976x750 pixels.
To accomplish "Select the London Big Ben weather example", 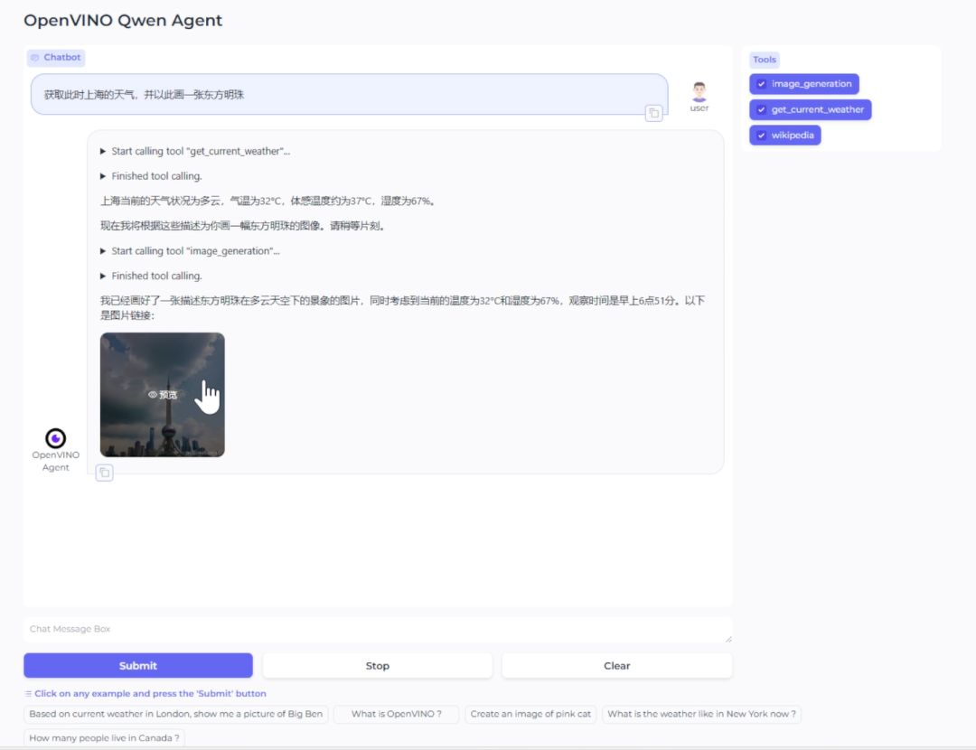I will point(175,714).
